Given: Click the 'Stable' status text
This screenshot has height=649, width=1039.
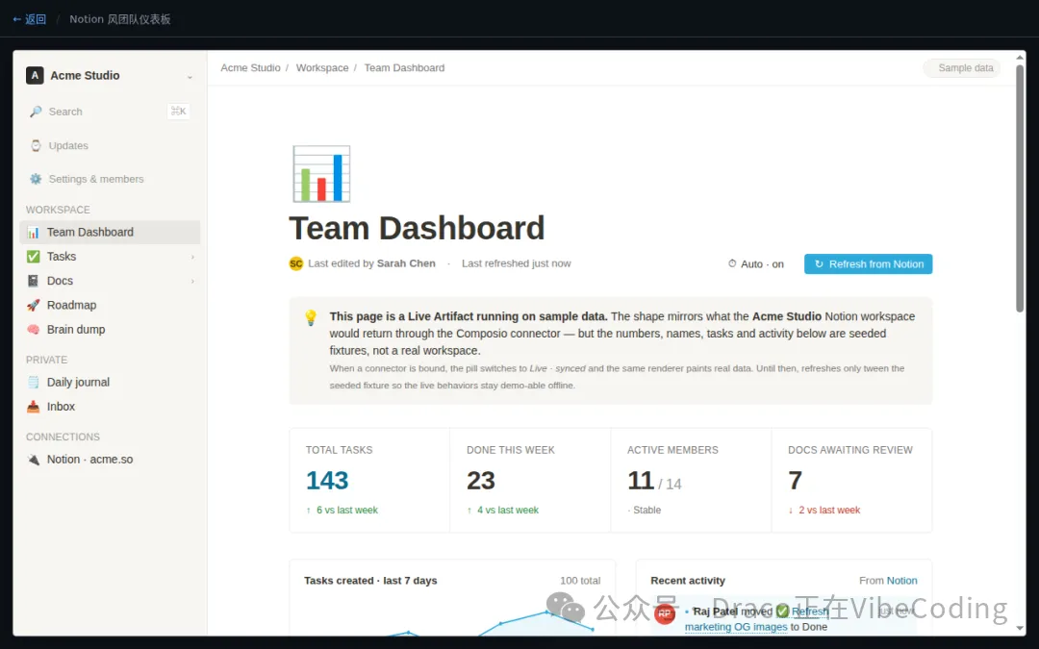Looking at the screenshot, I should pyautogui.click(x=646, y=510).
